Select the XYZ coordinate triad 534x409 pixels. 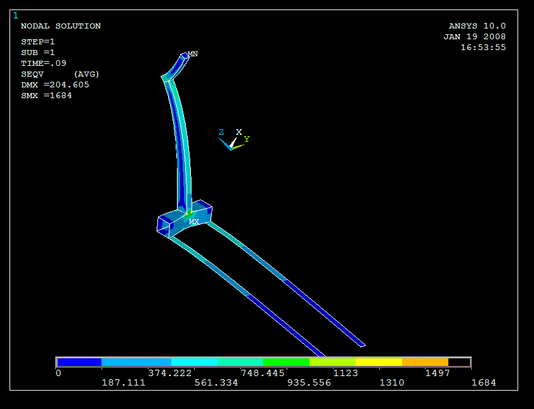pos(234,139)
